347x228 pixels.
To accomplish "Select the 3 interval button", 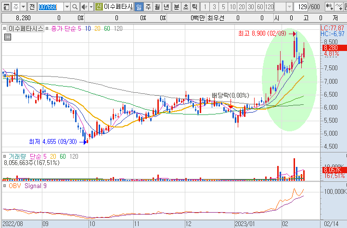I will [214, 7].
